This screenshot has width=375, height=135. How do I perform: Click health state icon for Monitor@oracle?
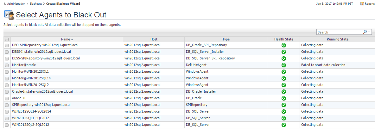pos(283,65)
